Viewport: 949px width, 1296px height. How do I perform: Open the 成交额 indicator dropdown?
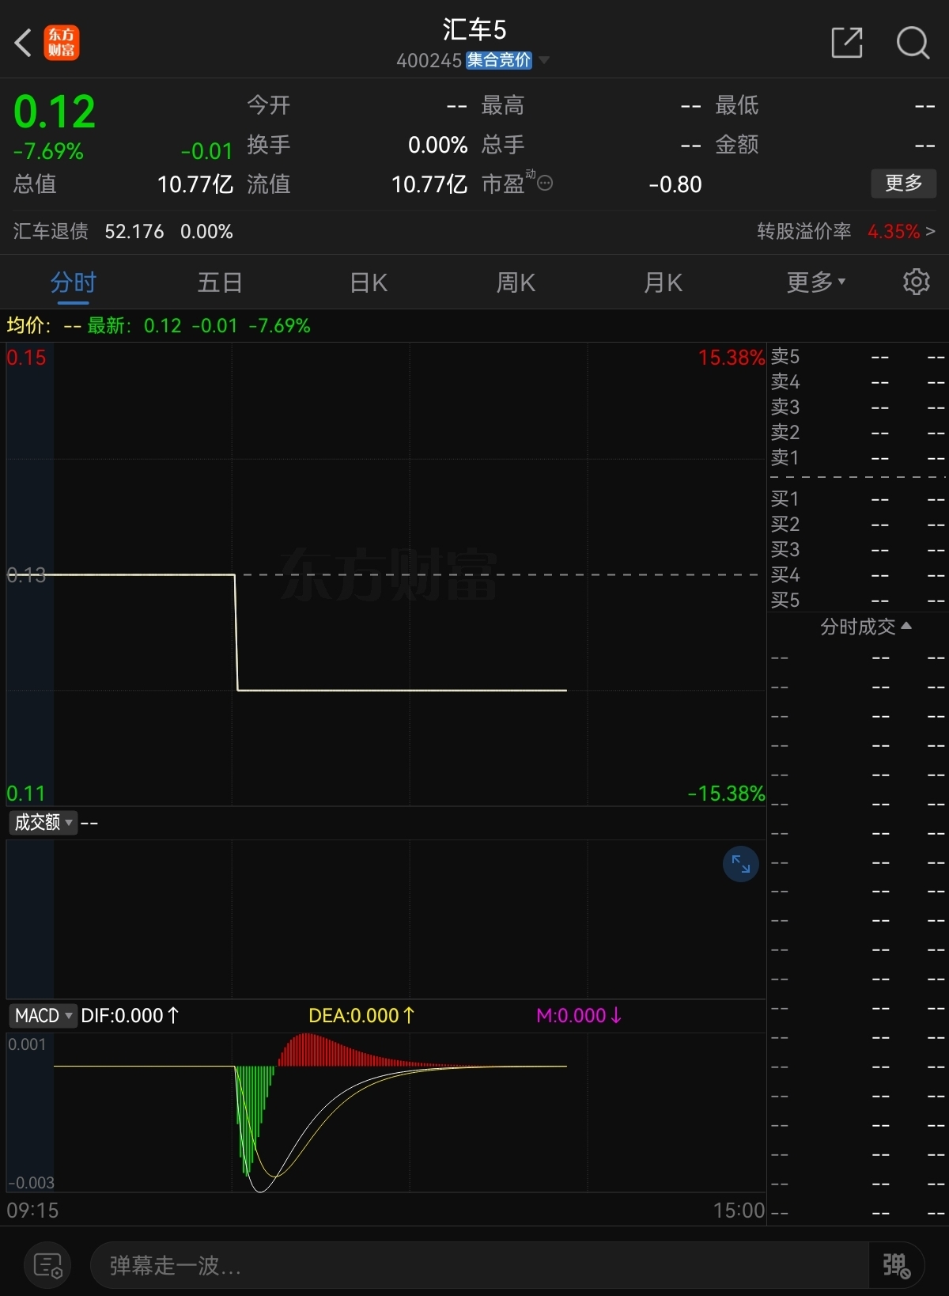click(x=43, y=823)
